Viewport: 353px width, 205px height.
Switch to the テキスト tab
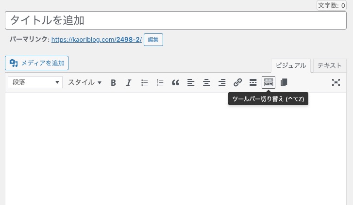point(330,65)
